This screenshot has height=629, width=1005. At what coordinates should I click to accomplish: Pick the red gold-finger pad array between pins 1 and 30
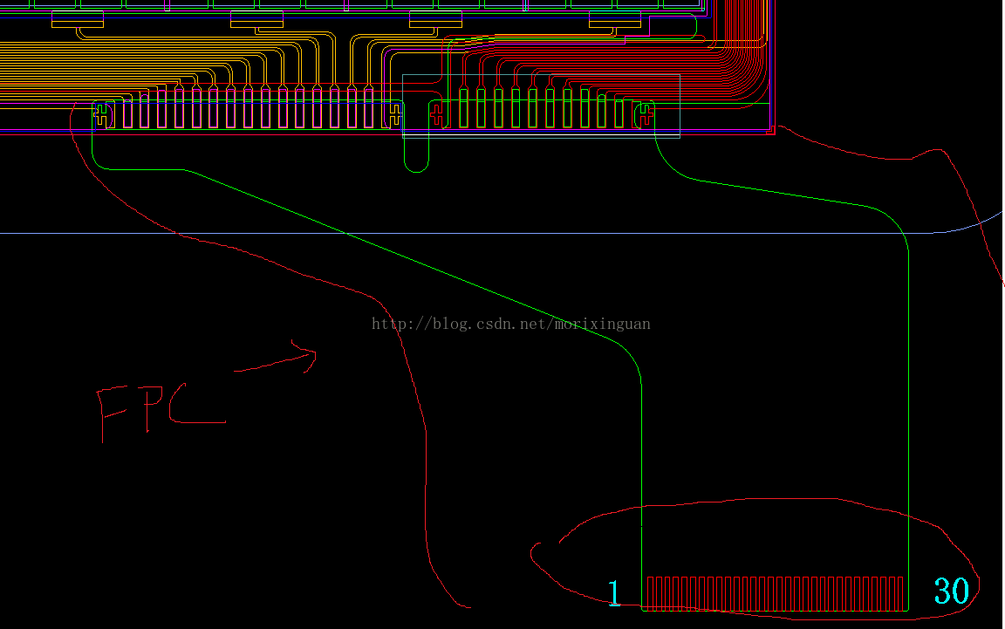click(x=775, y=593)
